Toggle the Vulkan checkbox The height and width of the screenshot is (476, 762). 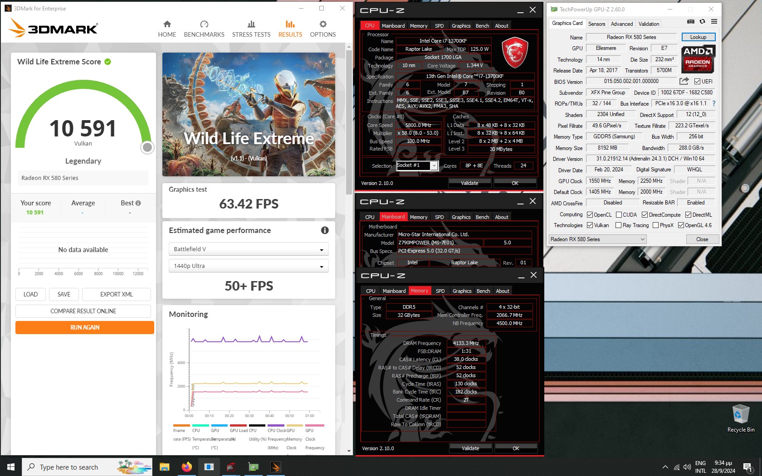(590, 225)
